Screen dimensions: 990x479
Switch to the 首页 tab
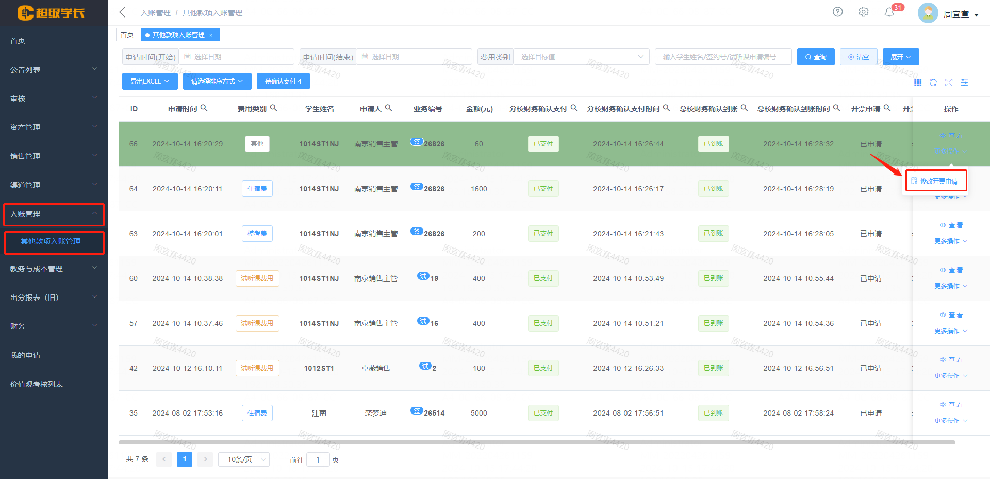(x=127, y=35)
